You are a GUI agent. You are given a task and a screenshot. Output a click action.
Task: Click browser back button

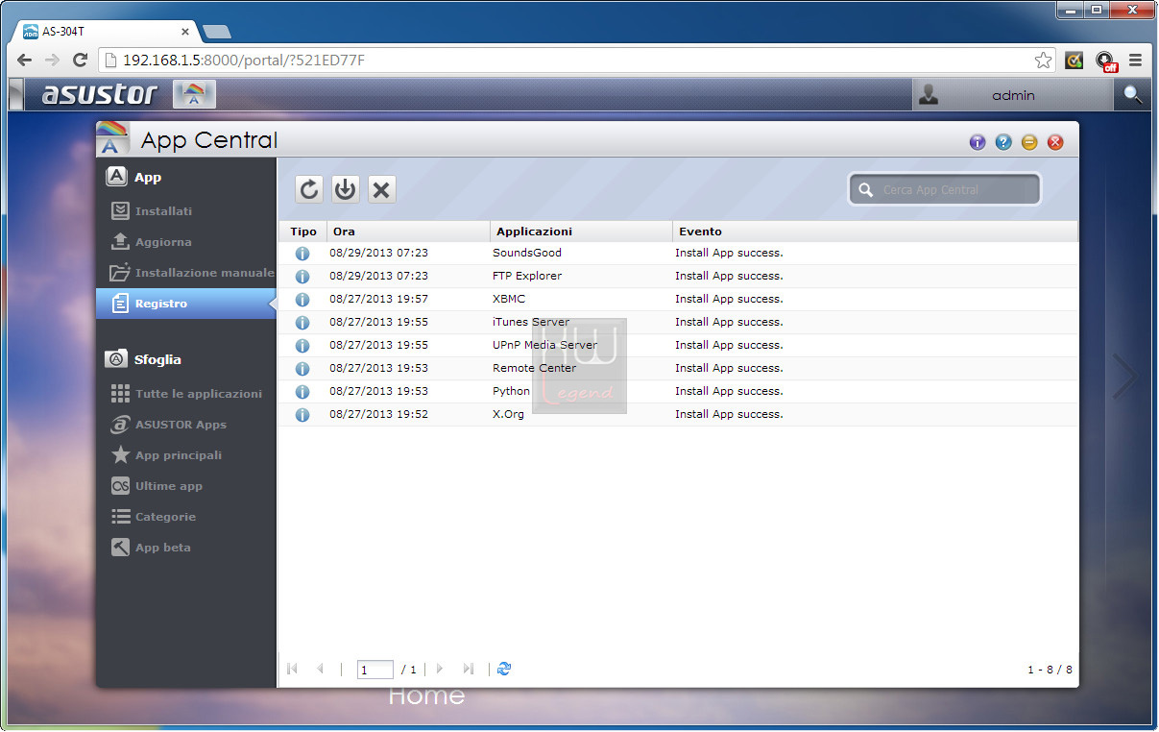tap(24, 61)
